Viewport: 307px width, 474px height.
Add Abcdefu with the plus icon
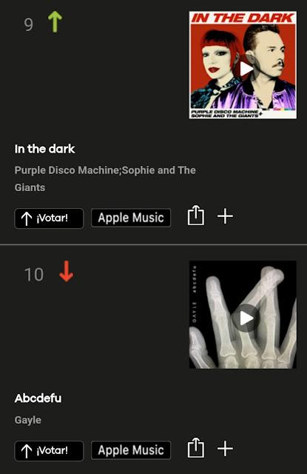pos(225,448)
